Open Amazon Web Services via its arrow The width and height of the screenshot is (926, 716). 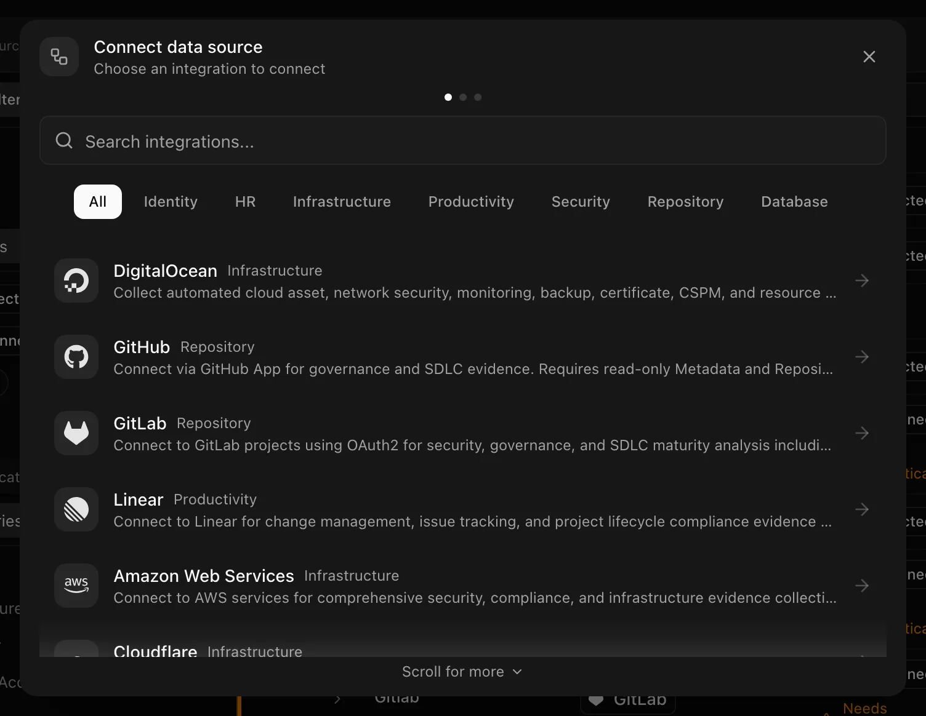coord(862,586)
